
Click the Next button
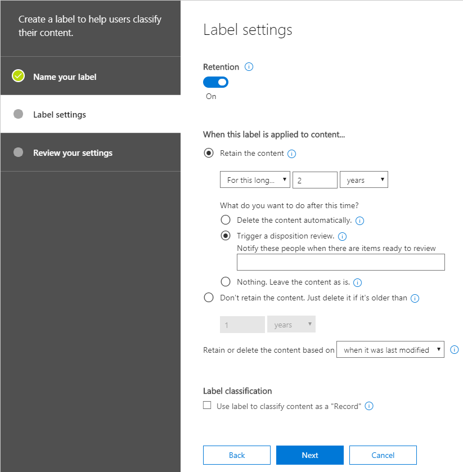pos(309,455)
